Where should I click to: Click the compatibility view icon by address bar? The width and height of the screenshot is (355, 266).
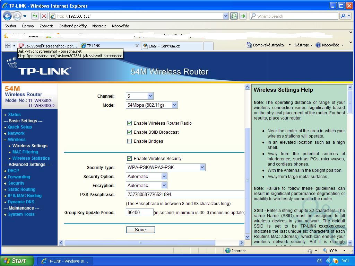click(x=234, y=16)
